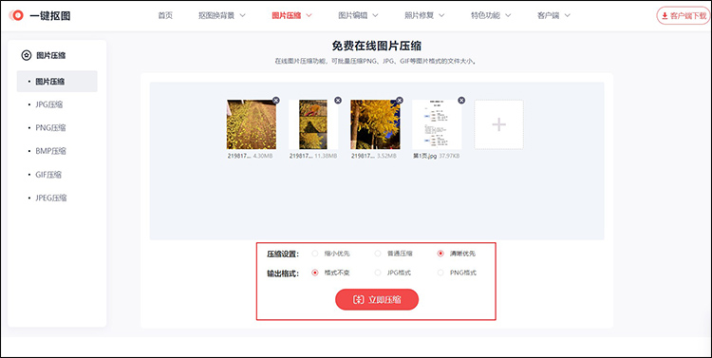Click the collage image thumbnail
This screenshot has width=712, height=358.
coord(313,124)
